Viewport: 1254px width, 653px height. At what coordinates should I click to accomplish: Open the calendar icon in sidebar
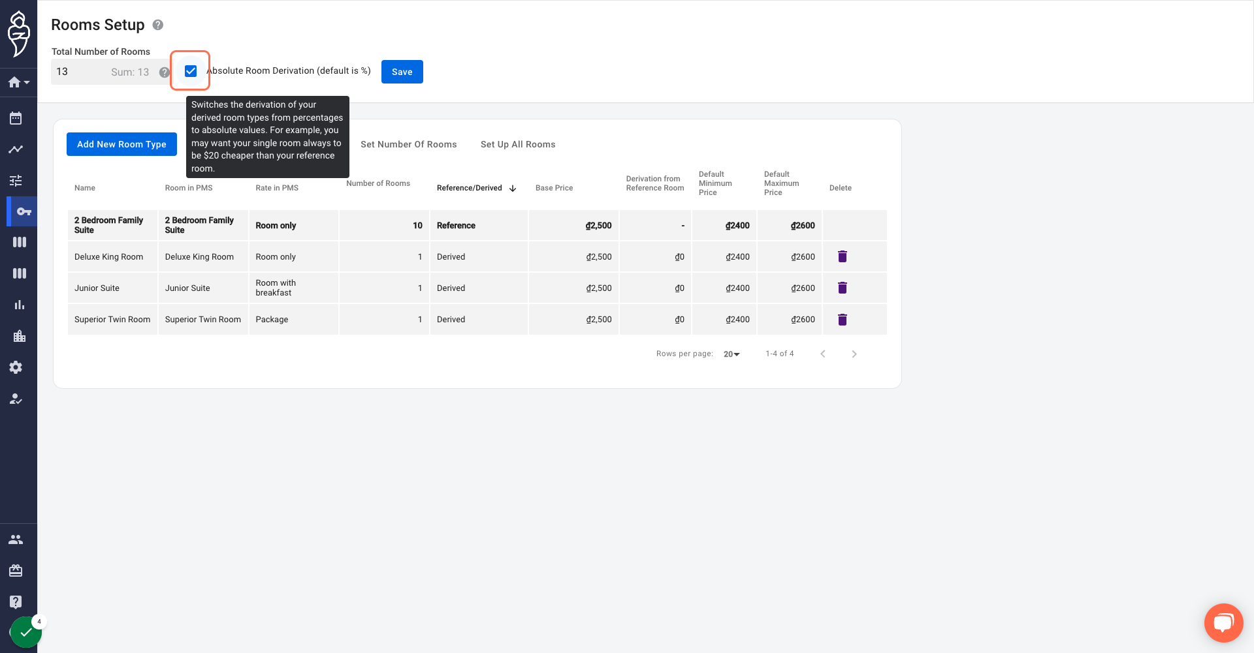pos(16,118)
